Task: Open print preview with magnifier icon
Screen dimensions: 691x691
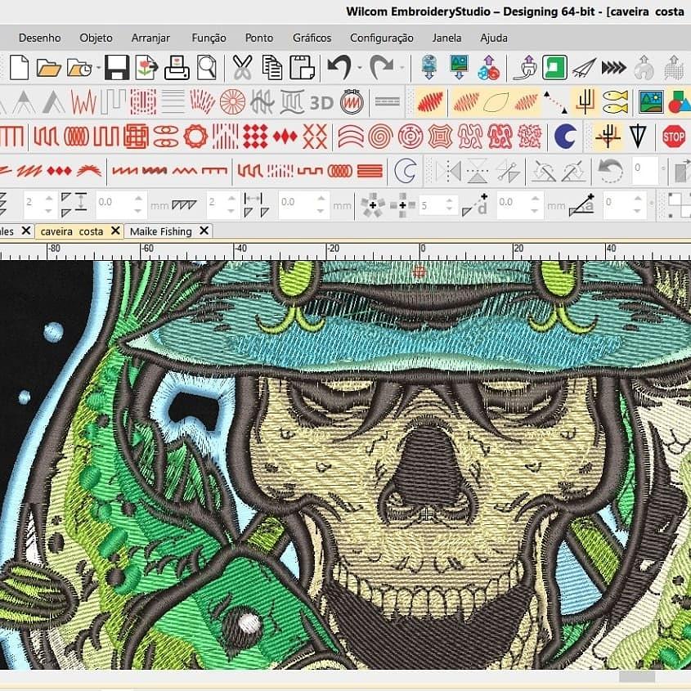Action: tap(207, 67)
